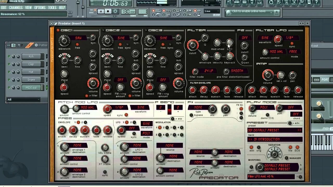The image size is (333, 187).
Task: Open the All channel filter dropdown
Action: coord(23,99)
